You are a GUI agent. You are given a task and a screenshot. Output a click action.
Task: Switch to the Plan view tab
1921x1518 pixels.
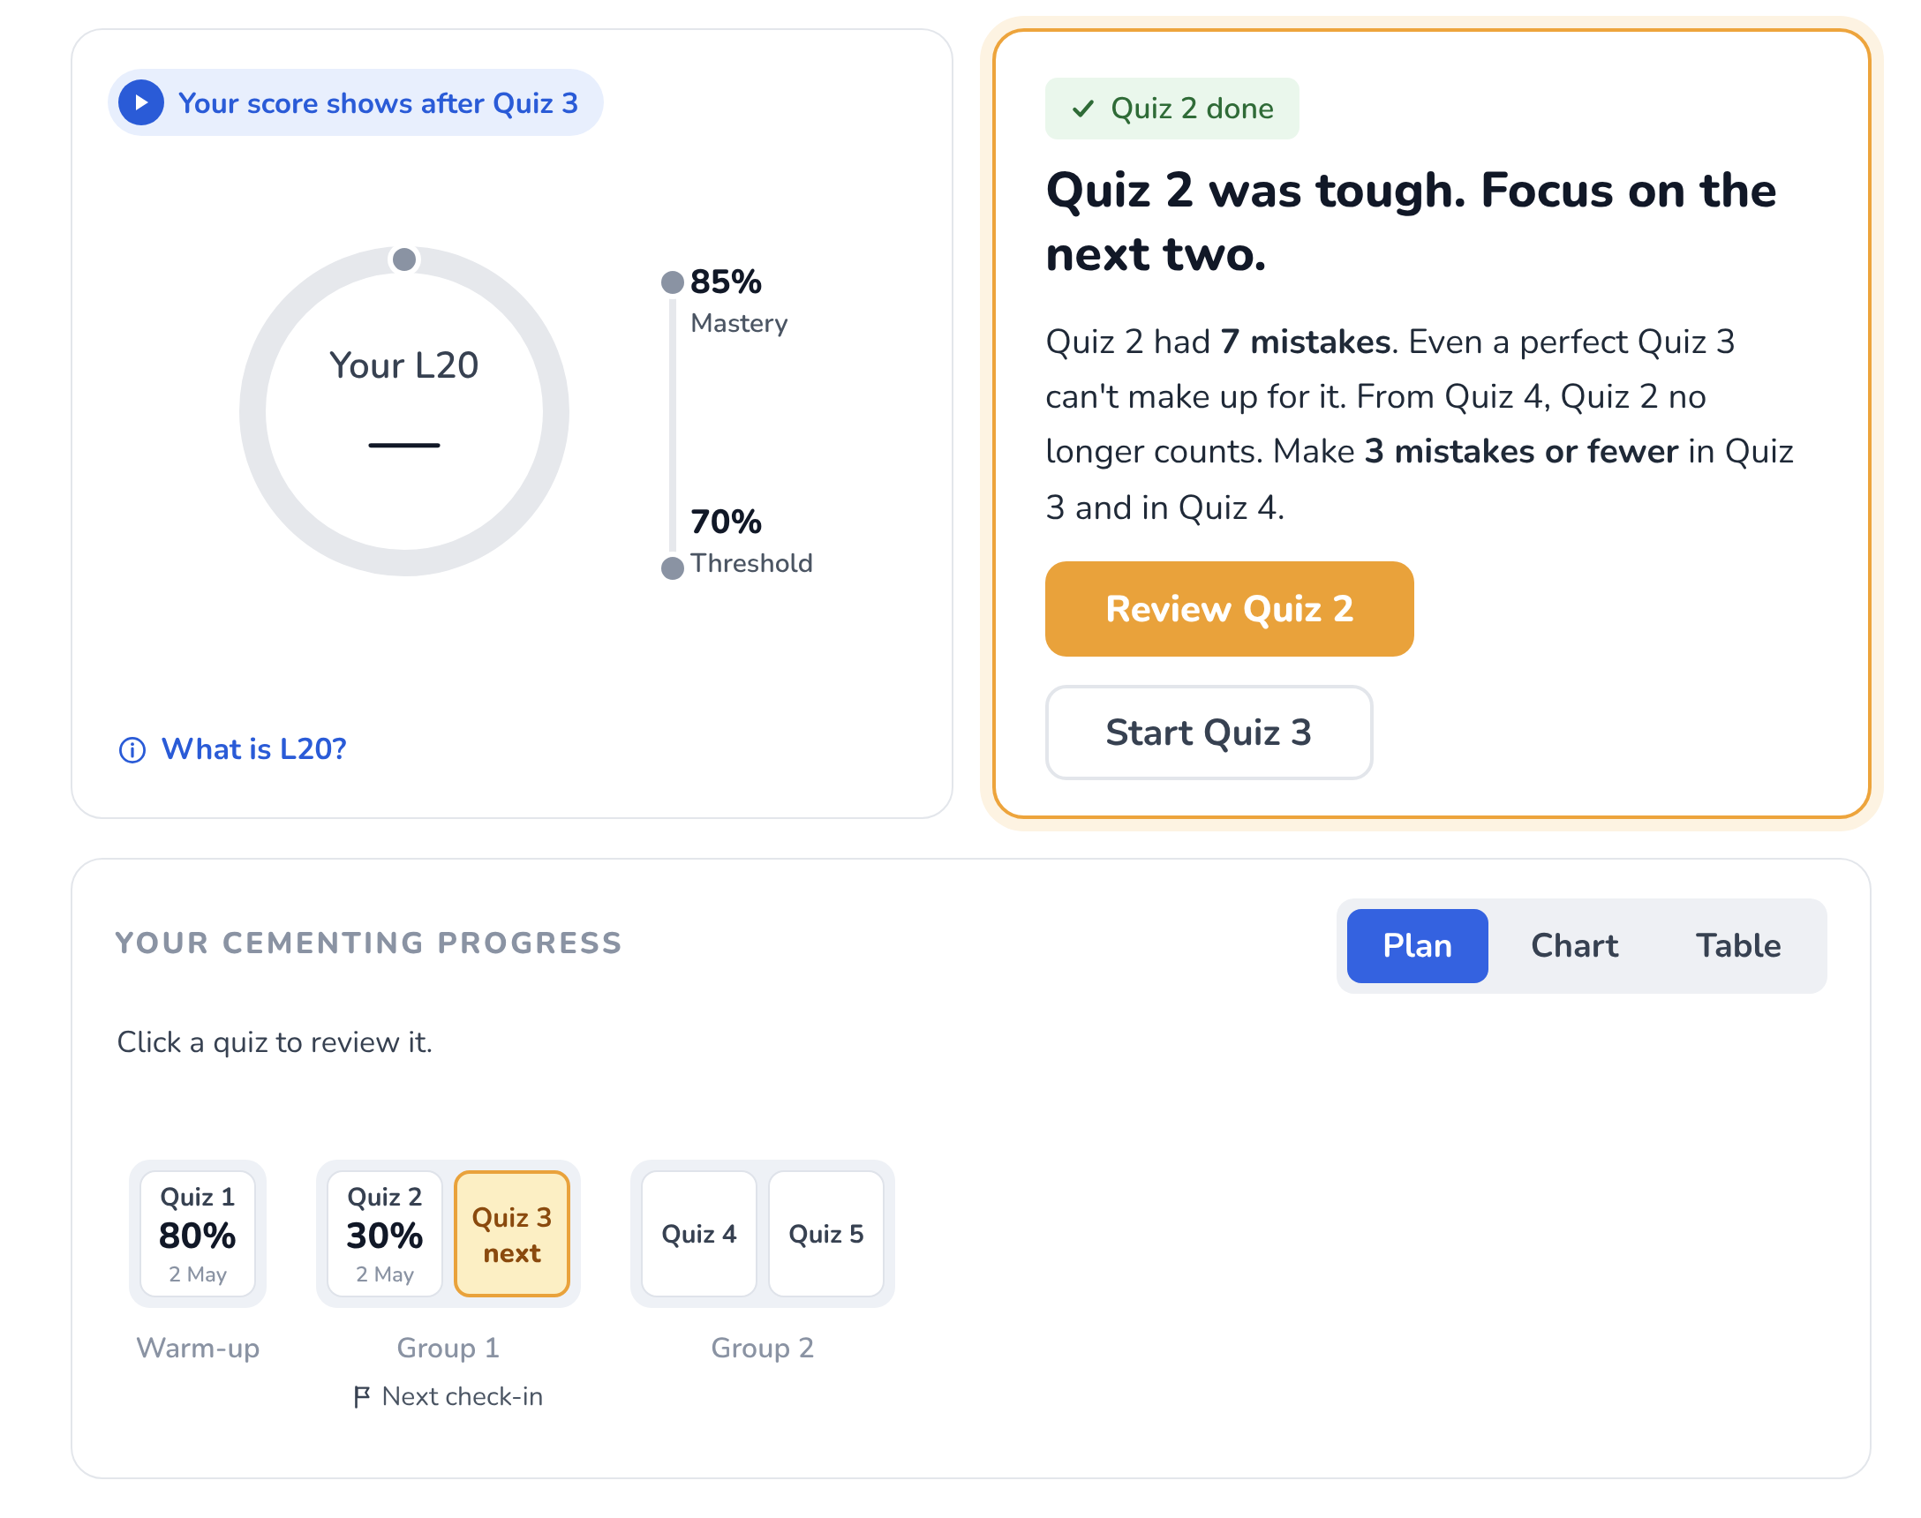[x=1416, y=945]
